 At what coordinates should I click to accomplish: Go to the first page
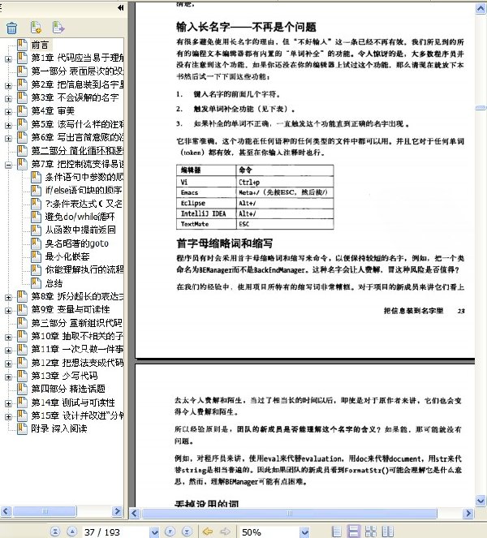[x=55, y=532]
